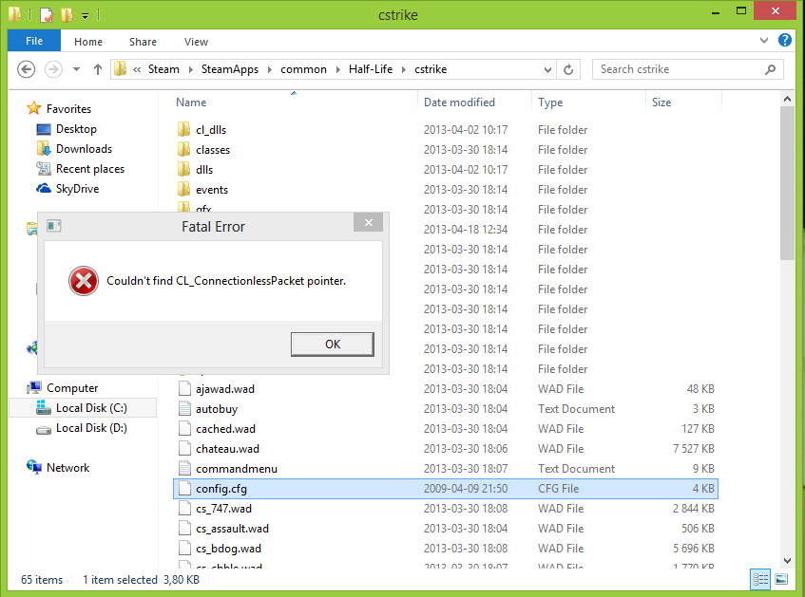
Task: Go up one folder level
Action: [x=98, y=69]
